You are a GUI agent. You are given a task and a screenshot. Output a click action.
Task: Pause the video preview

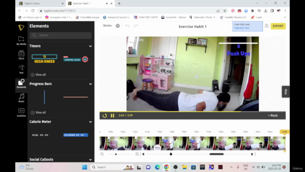(x=112, y=116)
